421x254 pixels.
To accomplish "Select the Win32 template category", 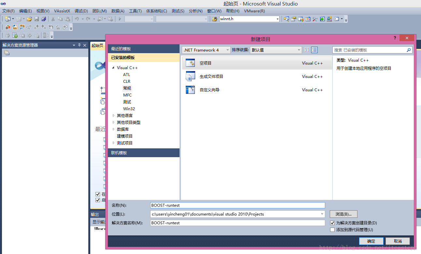I will coord(129,109).
